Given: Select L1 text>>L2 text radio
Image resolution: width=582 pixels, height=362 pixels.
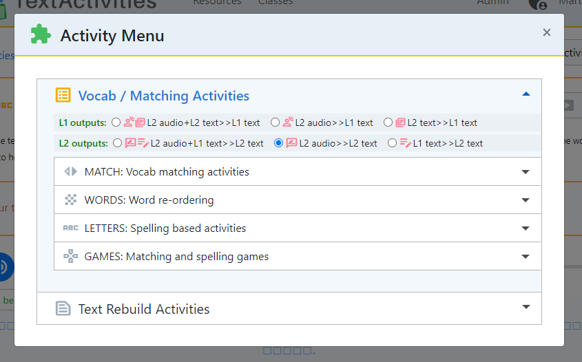Looking at the screenshot, I should [392, 142].
